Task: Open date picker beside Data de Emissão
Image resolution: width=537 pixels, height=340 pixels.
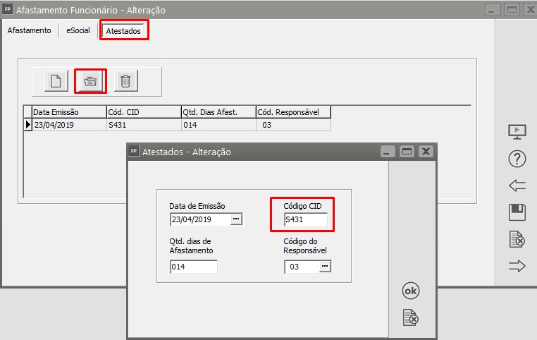Action: pyautogui.click(x=237, y=219)
